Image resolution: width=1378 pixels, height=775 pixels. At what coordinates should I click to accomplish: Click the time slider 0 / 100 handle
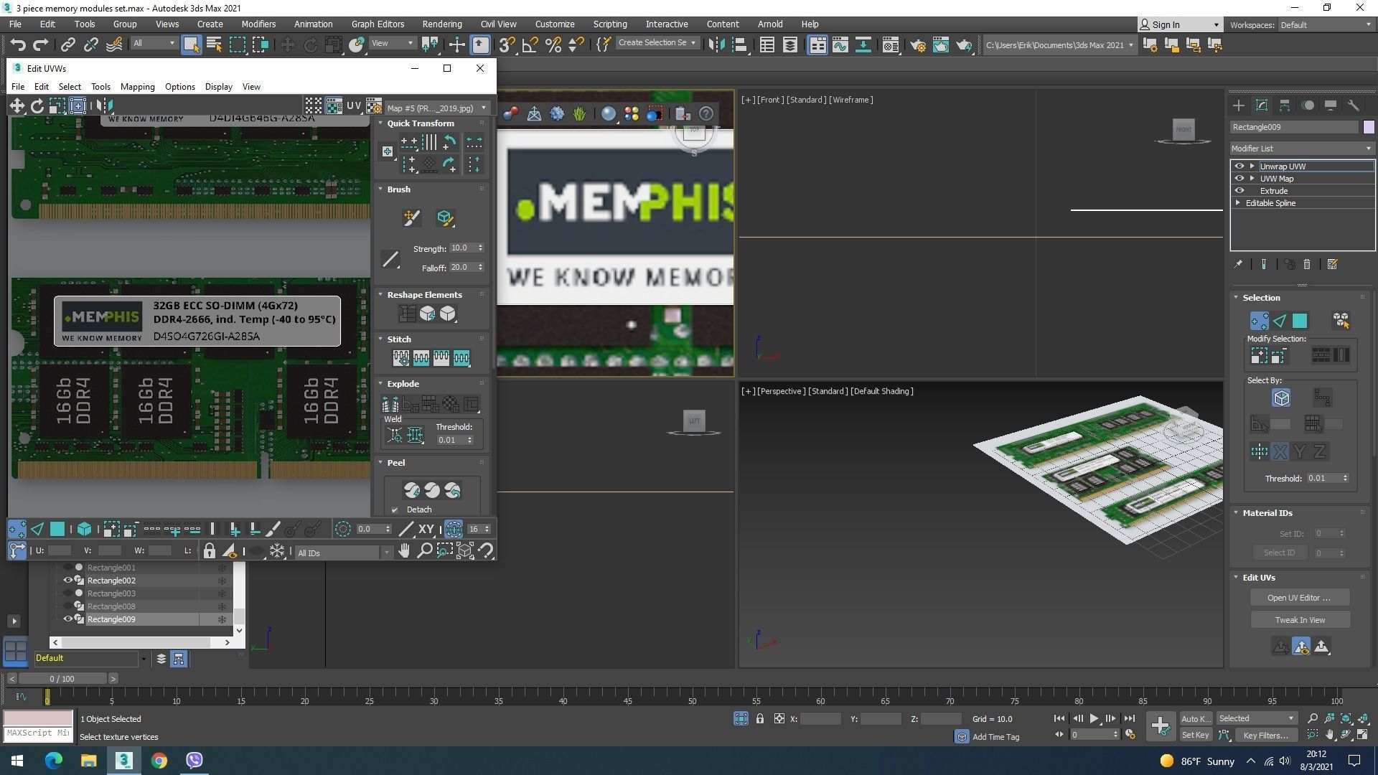[62, 679]
